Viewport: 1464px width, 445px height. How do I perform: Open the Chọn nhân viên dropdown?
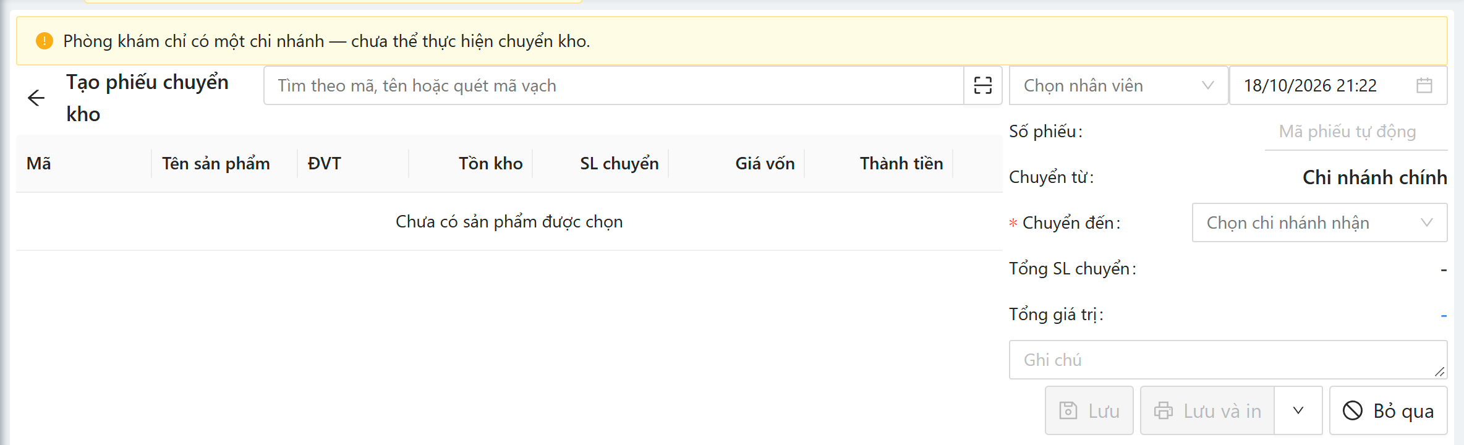click(x=1118, y=85)
